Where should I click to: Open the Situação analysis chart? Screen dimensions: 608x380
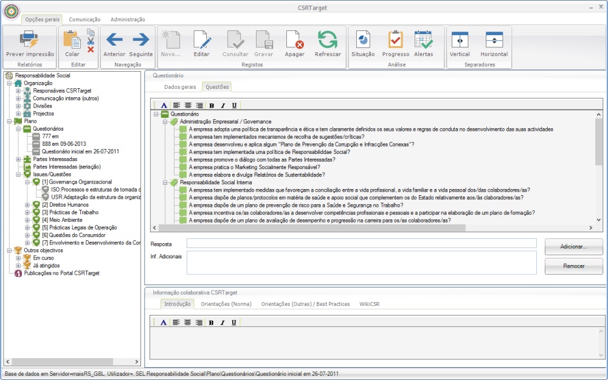click(363, 40)
